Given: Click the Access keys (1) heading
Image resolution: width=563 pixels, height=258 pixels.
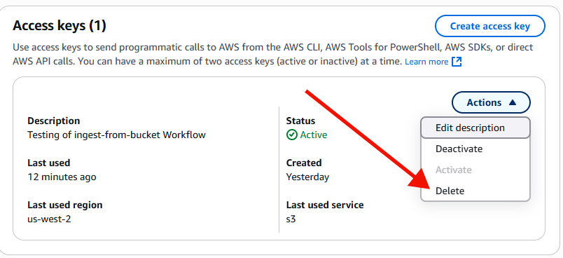Looking at the screenshot, I should (x=60, y=26).
